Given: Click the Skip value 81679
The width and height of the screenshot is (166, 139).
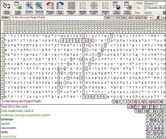Looking at the screenshot, I should point(148,13).
